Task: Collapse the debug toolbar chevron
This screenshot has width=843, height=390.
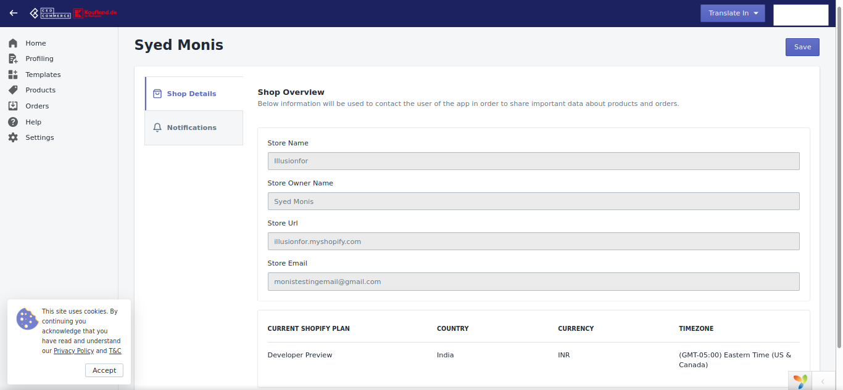Action: tap(823, 381)
